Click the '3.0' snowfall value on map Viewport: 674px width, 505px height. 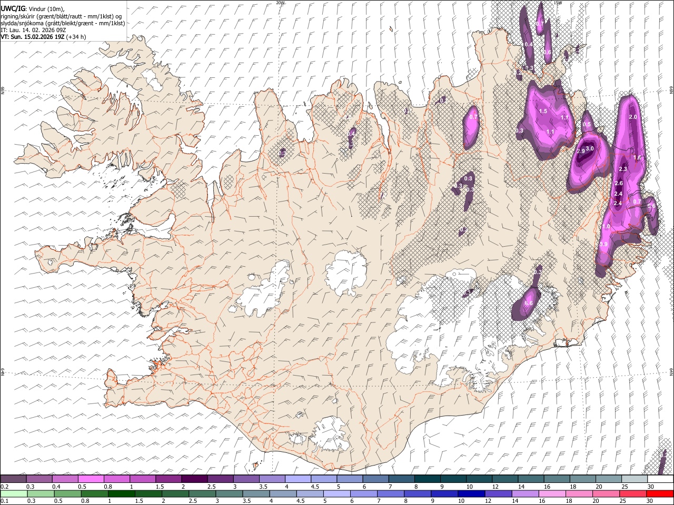590,149
